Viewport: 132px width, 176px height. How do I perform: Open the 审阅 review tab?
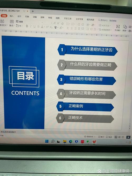click(50, 18)
